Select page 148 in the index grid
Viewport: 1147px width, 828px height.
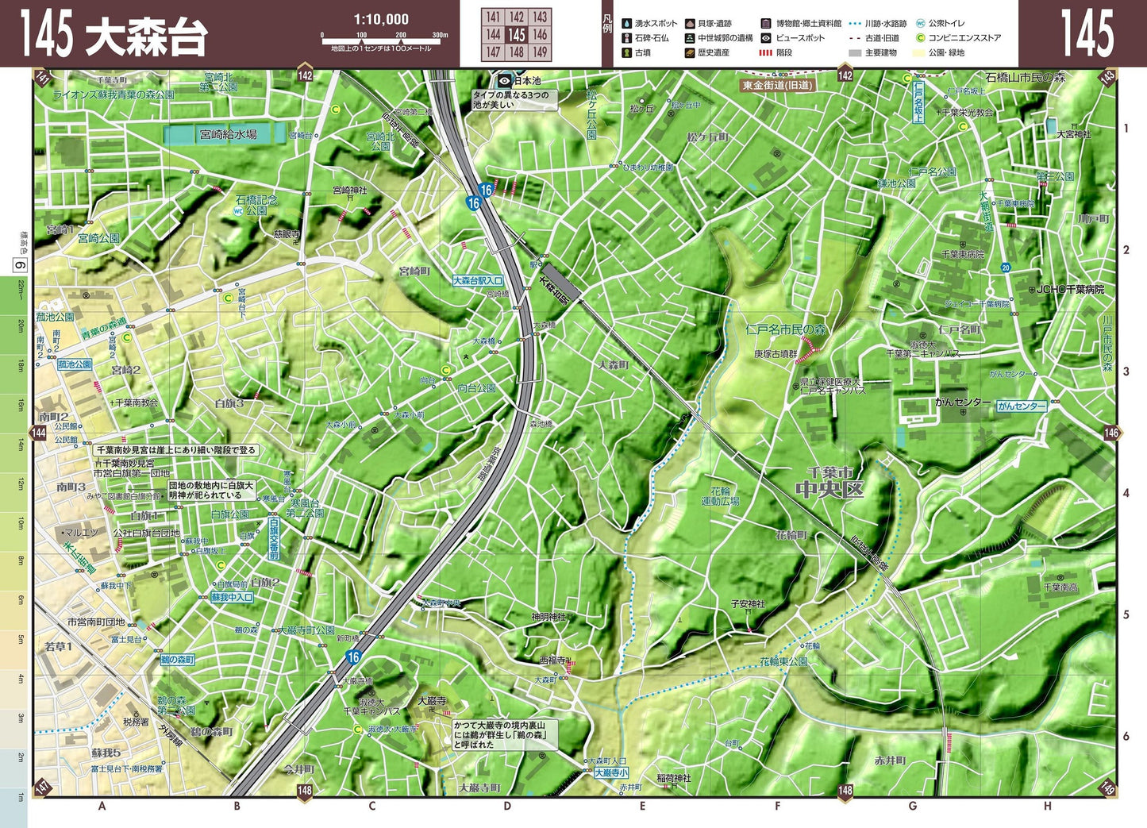pos(517,52)
